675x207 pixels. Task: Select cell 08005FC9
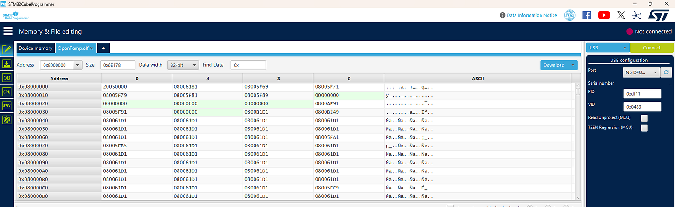tap(349, 188)
